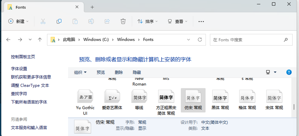
Task: Expand chevron after 此电脑 in path
Action: (x=79, y=40)
